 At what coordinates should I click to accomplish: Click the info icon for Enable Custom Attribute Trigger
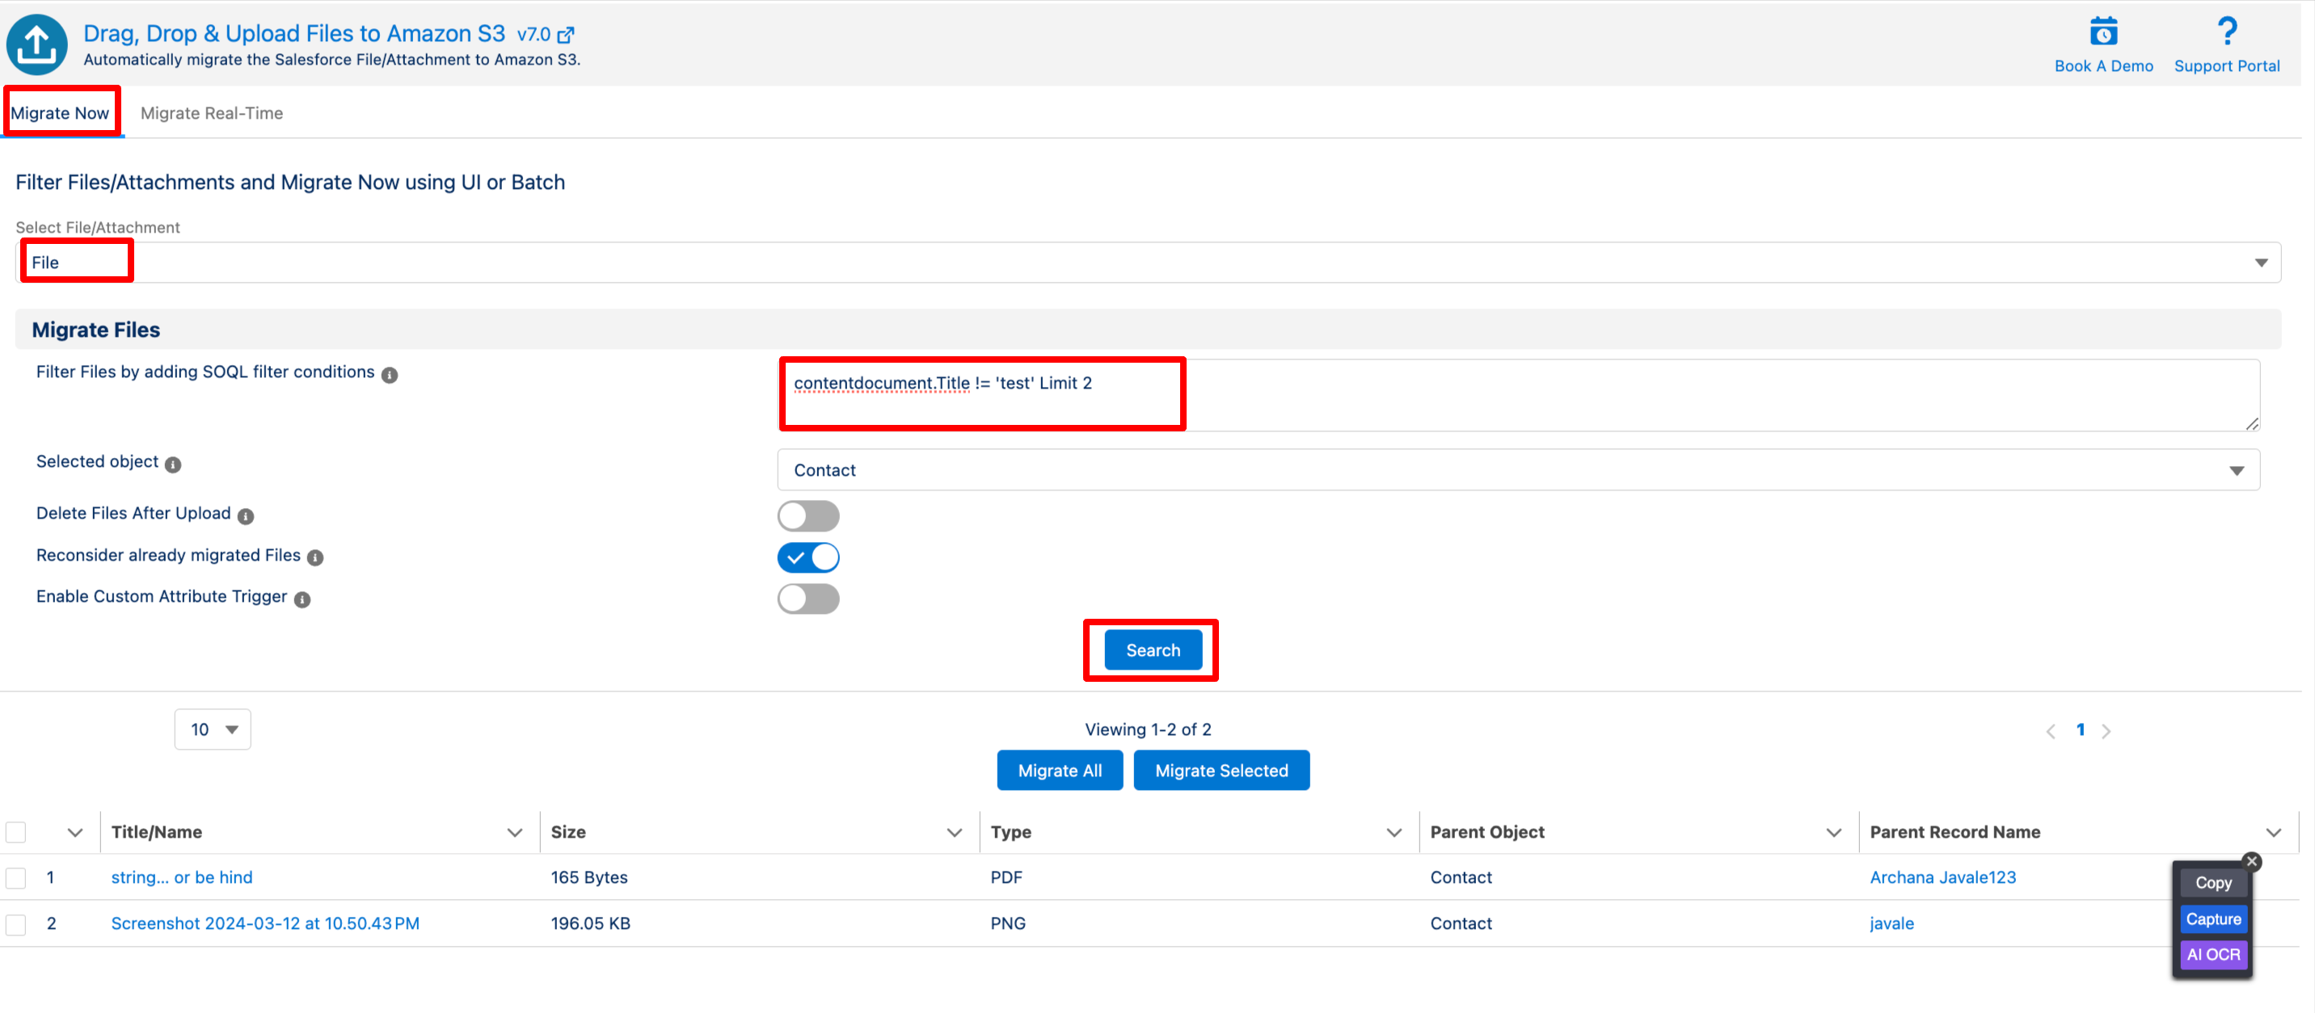303,599
